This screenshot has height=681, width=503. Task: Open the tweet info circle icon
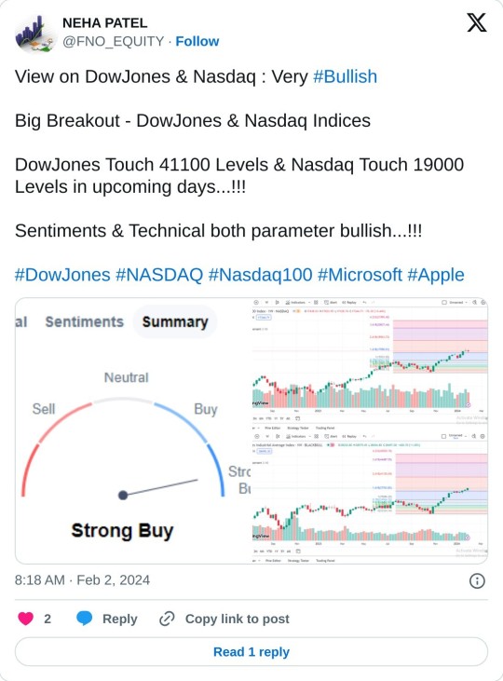click(477, 580)
